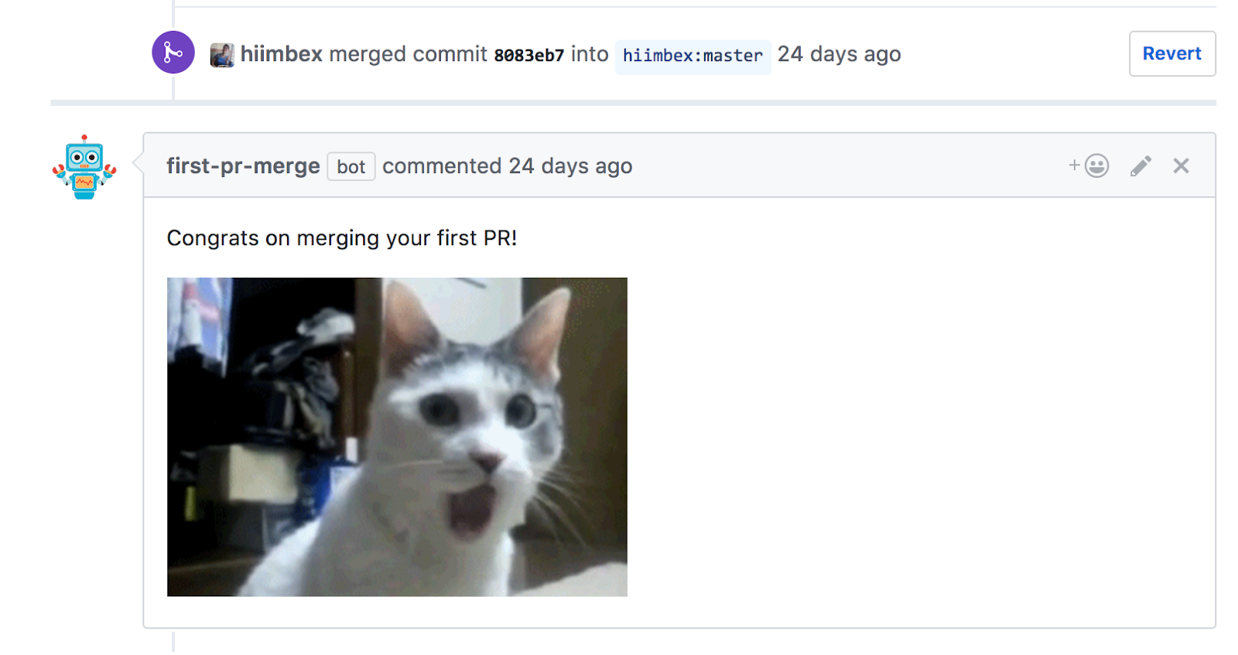
Task: Open the first-pr-merge profile link
Action: pyautogui.click(x=243, y=166)
